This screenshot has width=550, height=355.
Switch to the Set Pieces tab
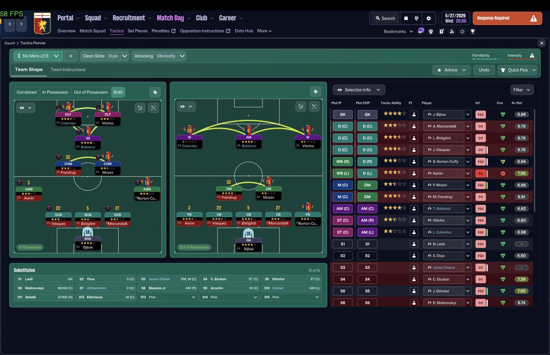[137, 31]
